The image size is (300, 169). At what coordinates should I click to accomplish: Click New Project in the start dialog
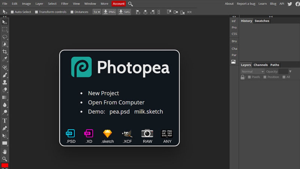click(103, 93)
